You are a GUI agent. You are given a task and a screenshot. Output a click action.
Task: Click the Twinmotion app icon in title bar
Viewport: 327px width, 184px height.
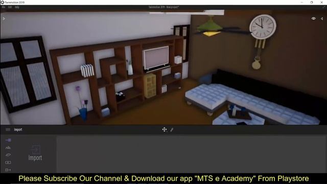[2, 2]
